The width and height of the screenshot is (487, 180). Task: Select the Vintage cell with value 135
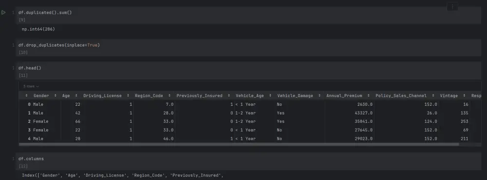click(x=464, y=113)
